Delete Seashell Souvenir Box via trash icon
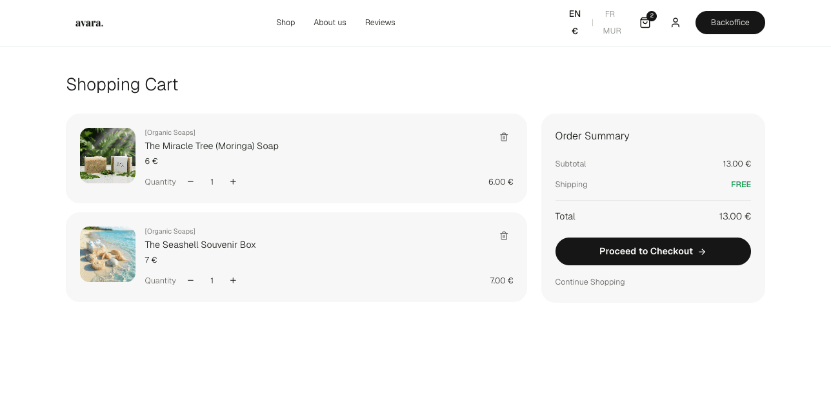 [504, 236]
